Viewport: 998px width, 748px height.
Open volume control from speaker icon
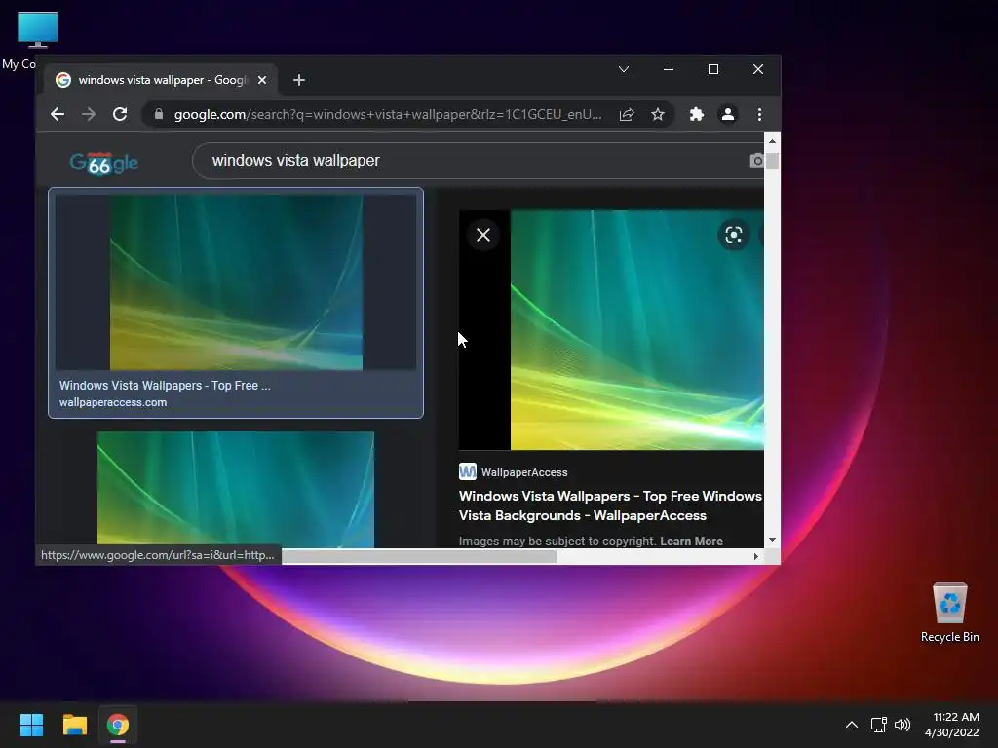(x=902, y=725)
